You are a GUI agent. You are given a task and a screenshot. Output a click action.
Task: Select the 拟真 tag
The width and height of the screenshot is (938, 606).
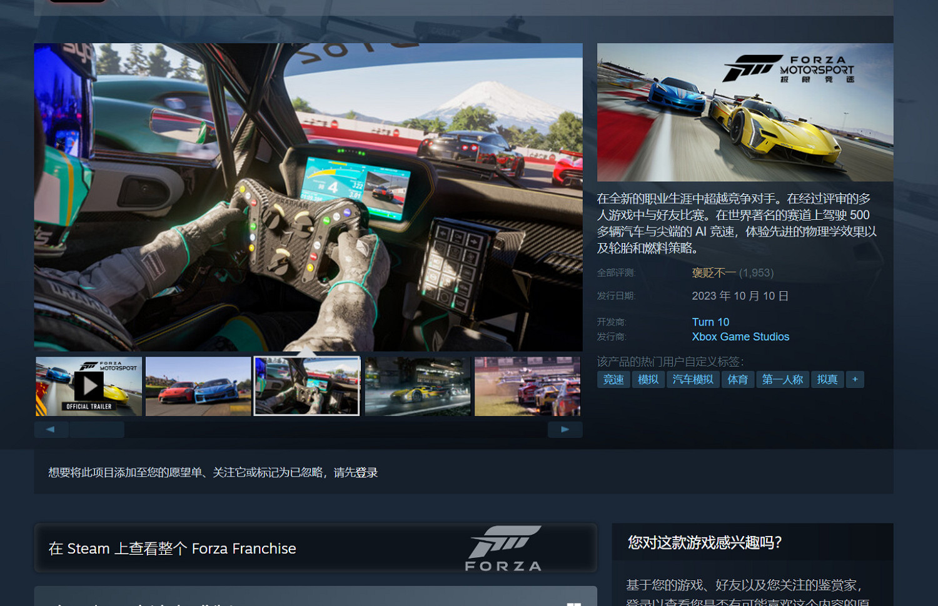827,379
